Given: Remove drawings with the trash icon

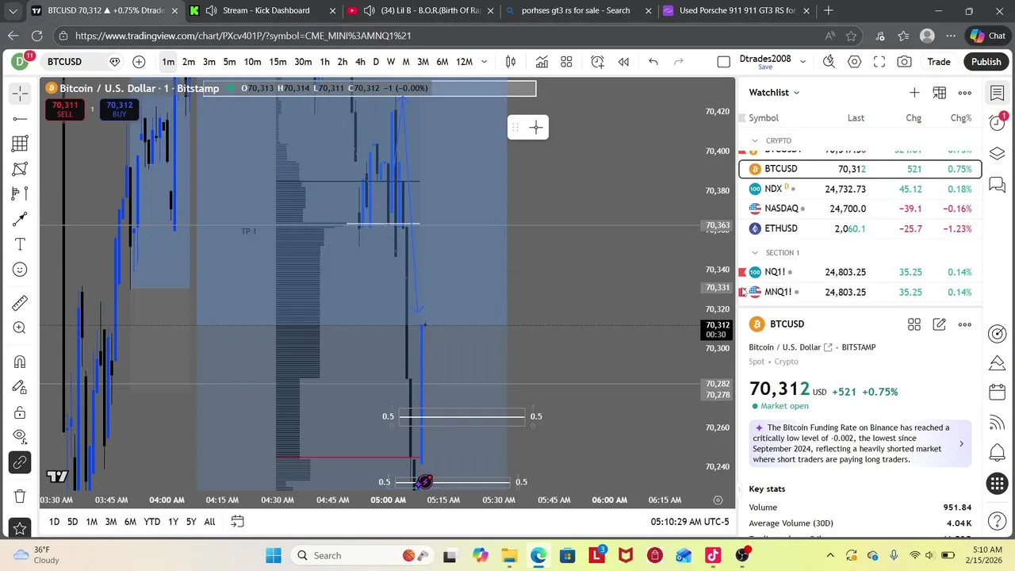Looking at the screenshot, I should (x=20, y=496).
